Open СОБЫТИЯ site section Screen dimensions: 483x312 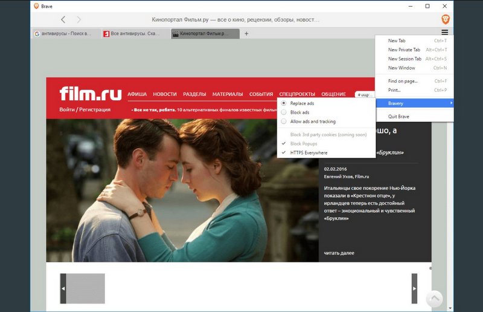(x=261, y=94)
